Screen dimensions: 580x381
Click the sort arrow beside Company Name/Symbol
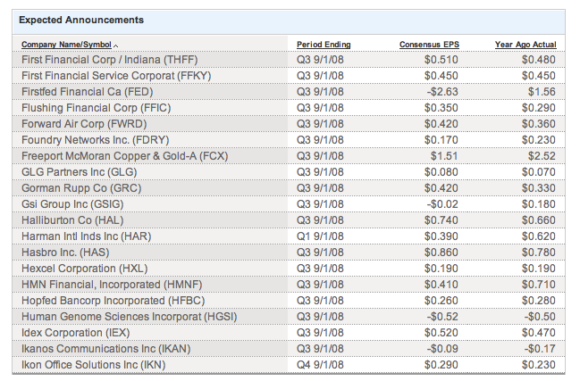pos(116,46)
